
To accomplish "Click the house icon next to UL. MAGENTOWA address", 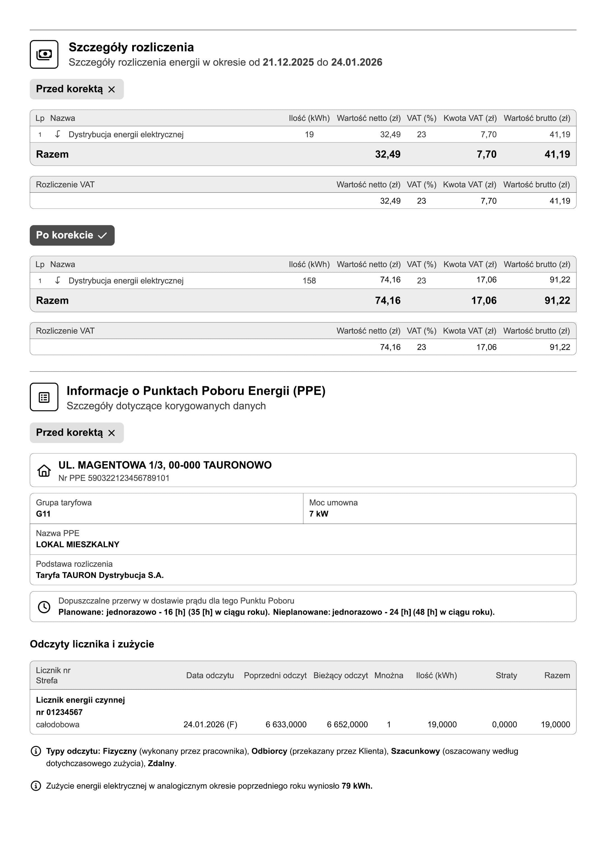I will (44, 470).
